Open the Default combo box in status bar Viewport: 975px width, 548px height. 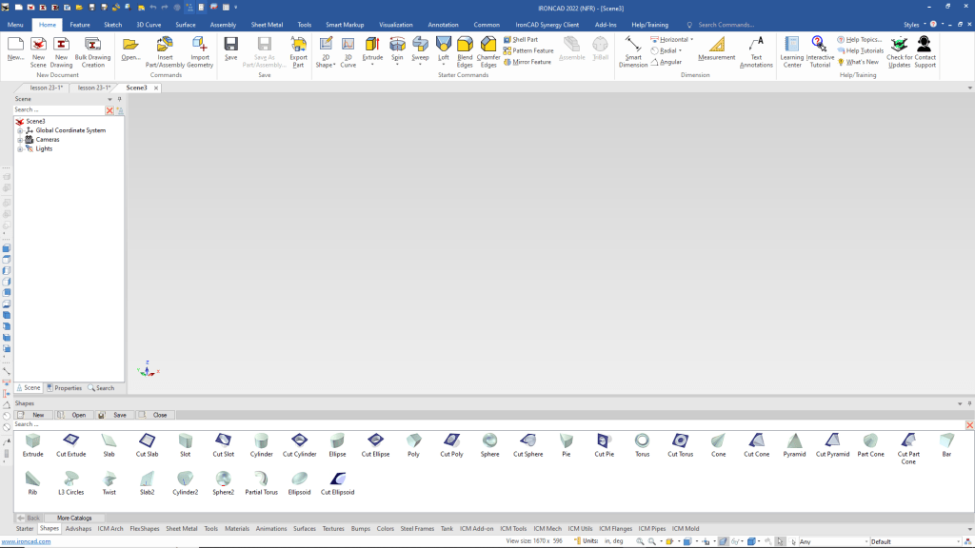pos(919,541)
